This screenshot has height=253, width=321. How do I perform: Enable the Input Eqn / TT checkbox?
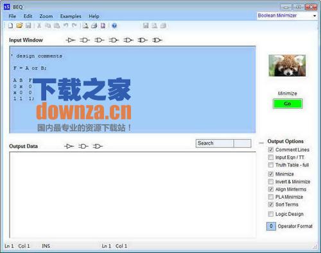(271, 158)
